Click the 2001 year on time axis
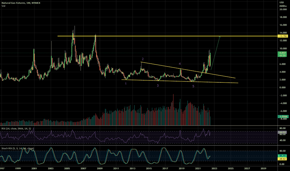The height and width of the screenshot is (171, 290). pos(34,169)
